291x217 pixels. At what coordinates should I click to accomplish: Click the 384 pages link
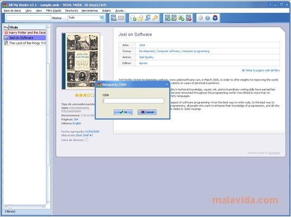tap(76, 119)
